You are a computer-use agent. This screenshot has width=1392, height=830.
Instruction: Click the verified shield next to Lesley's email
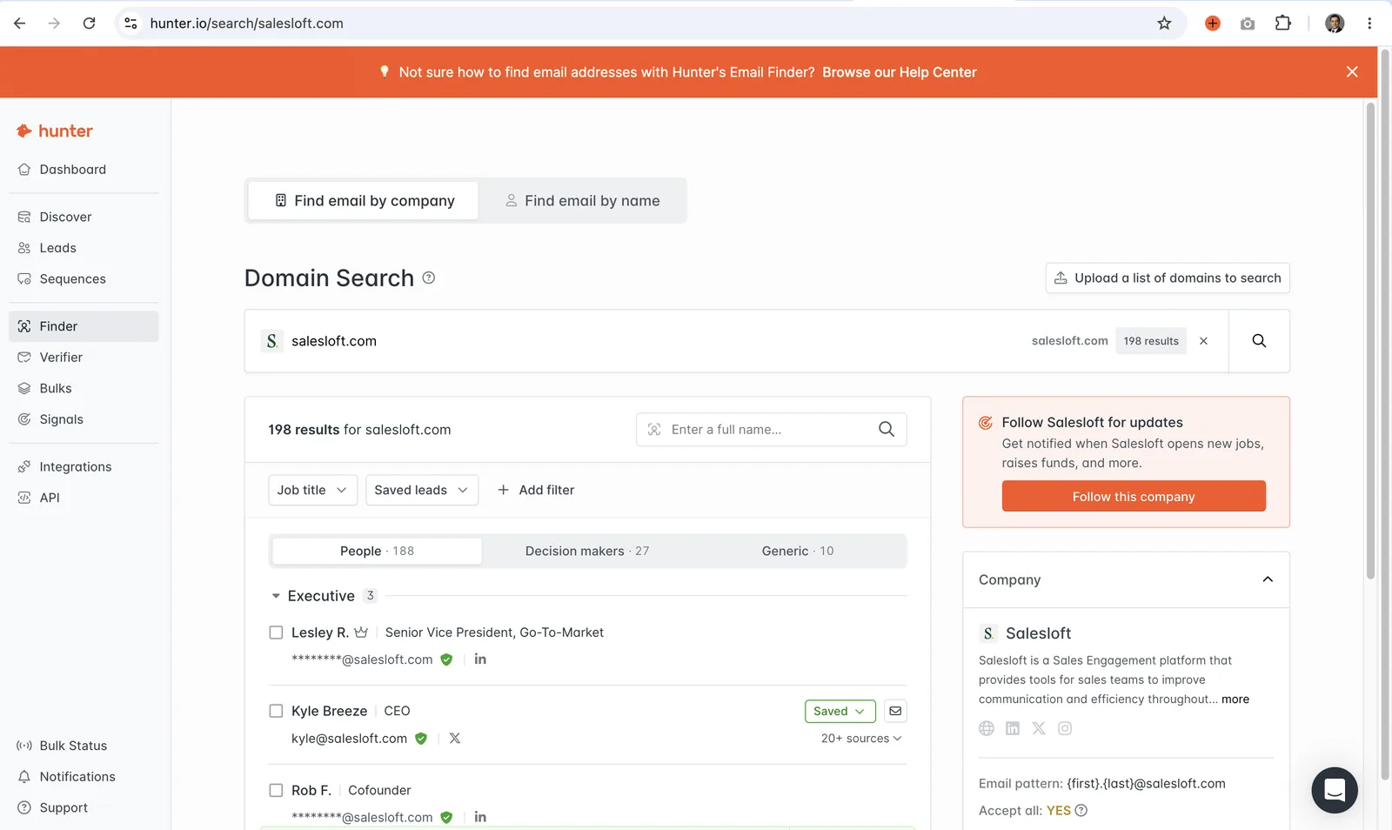(x=446, y=659)
